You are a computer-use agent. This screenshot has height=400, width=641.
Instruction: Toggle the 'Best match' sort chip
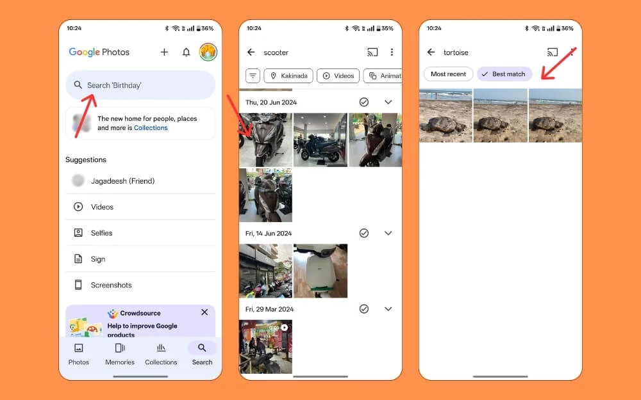pyautogui.click(x=504, y=74)
